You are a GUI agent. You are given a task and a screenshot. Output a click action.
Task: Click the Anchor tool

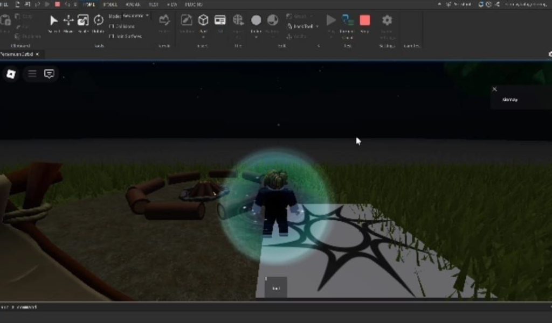[x=297, y=36]
